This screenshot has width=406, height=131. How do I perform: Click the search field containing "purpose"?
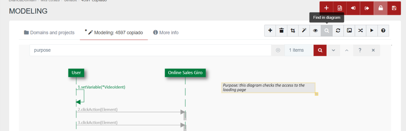click(150, 50)
